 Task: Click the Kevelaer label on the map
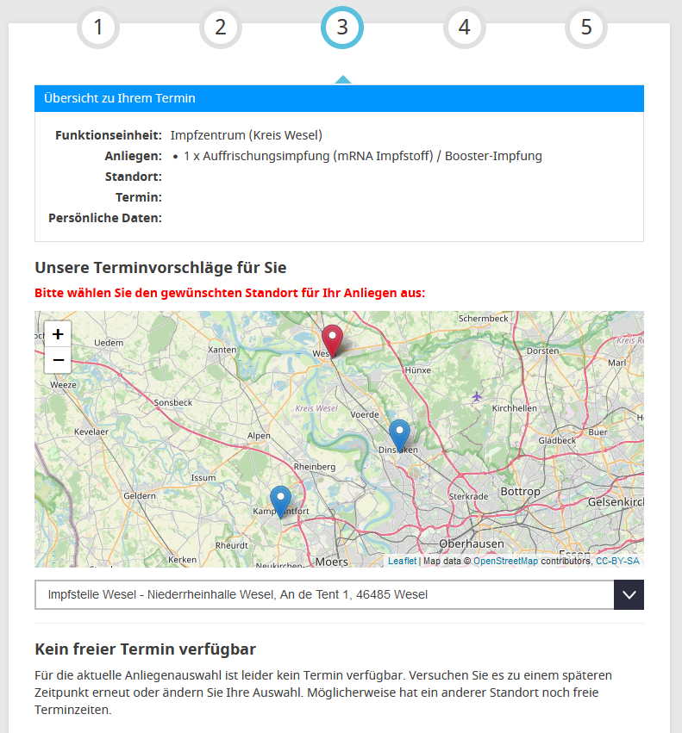[91, 432]
